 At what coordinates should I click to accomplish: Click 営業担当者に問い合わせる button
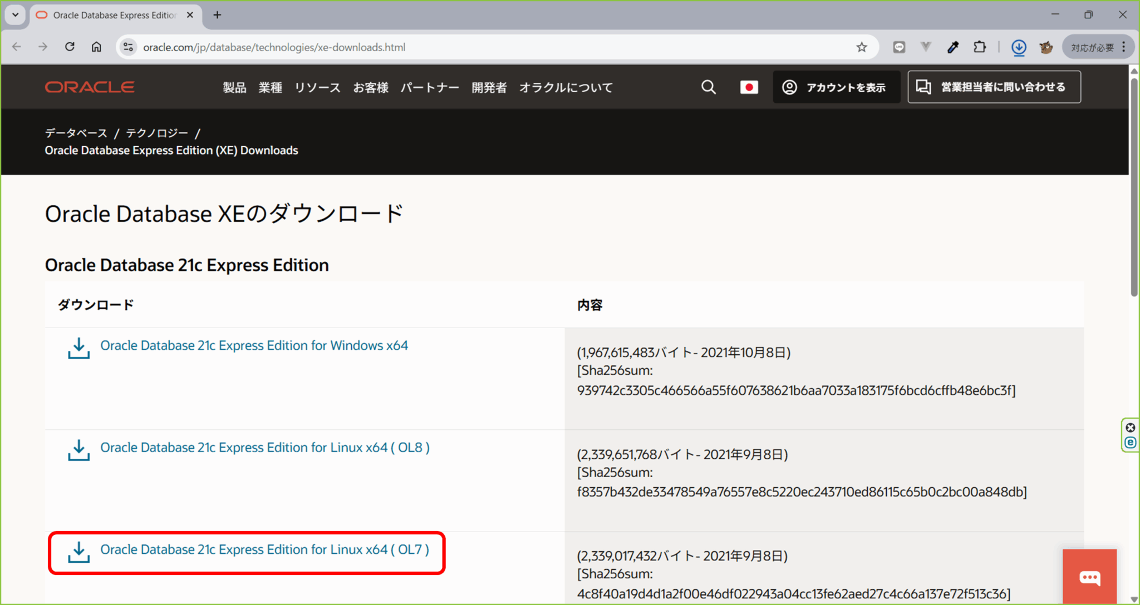point(993,87)
